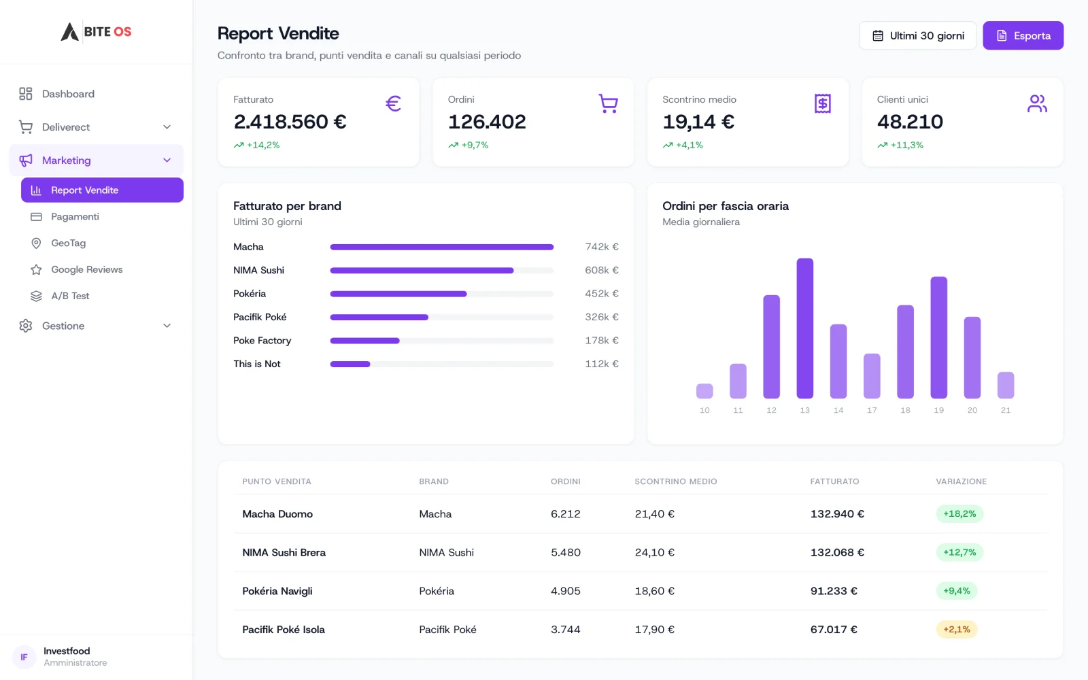This screenshot has height=680, width=1088.
Task: Sort table by Punto Vendita column
Action: coord(277,481)
